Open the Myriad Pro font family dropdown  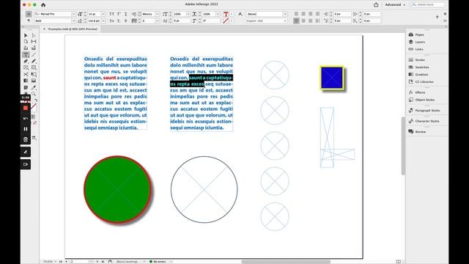(73, 14)
